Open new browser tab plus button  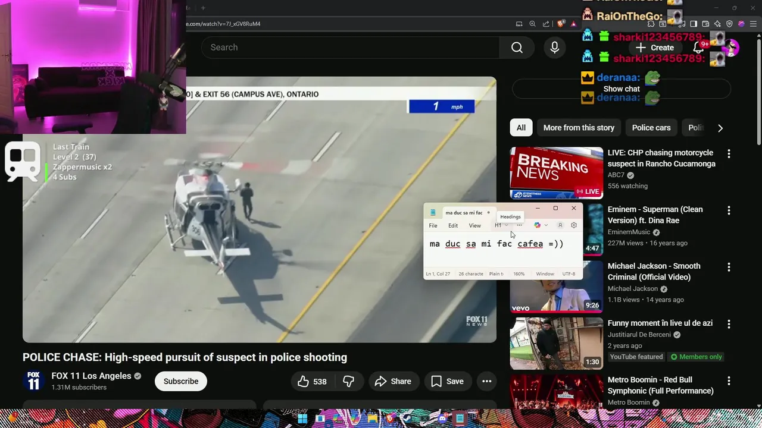click(x=203, y=8)
